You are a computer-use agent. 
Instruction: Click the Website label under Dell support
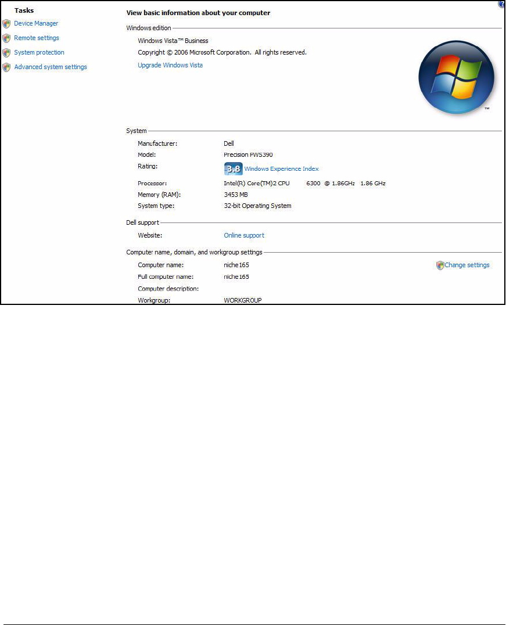(150, 235)
